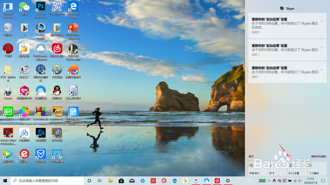Open the Tencent PC Manager shield icon
Viewport: 330px width, 185px height.
(x=41, y=156)
